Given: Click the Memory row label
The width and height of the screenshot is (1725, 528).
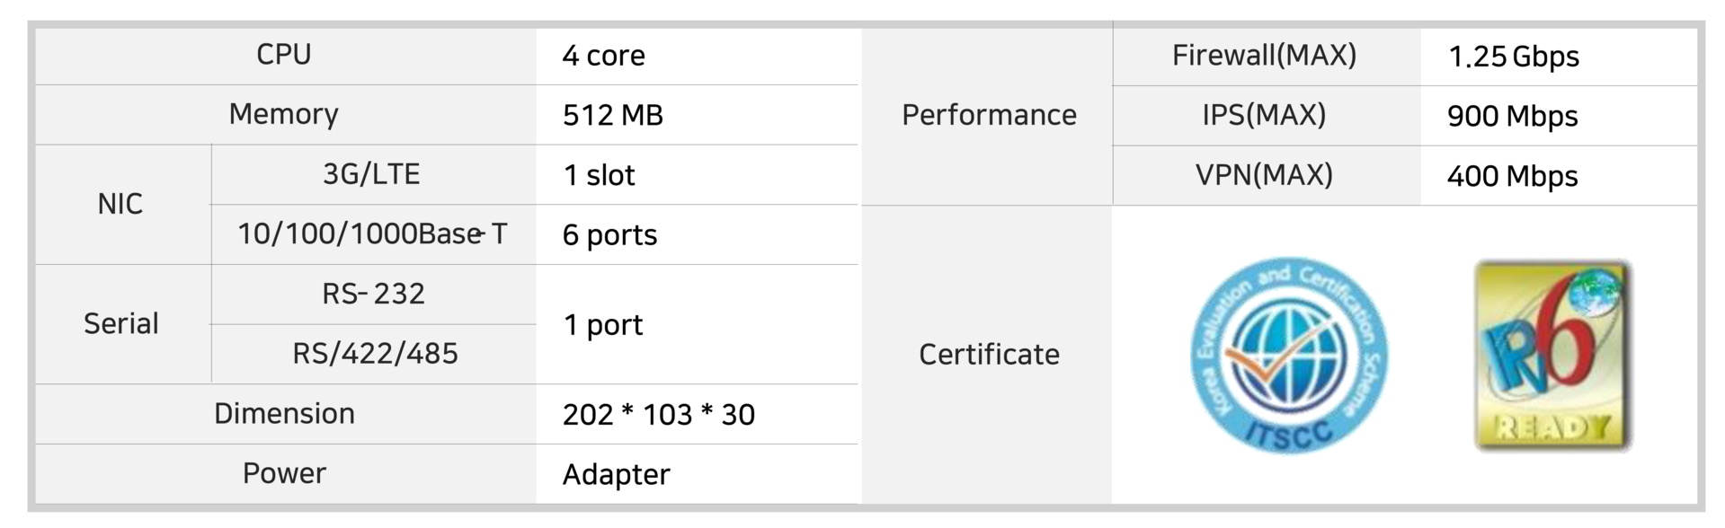Looking at the screenshot, I should (284, 115).
